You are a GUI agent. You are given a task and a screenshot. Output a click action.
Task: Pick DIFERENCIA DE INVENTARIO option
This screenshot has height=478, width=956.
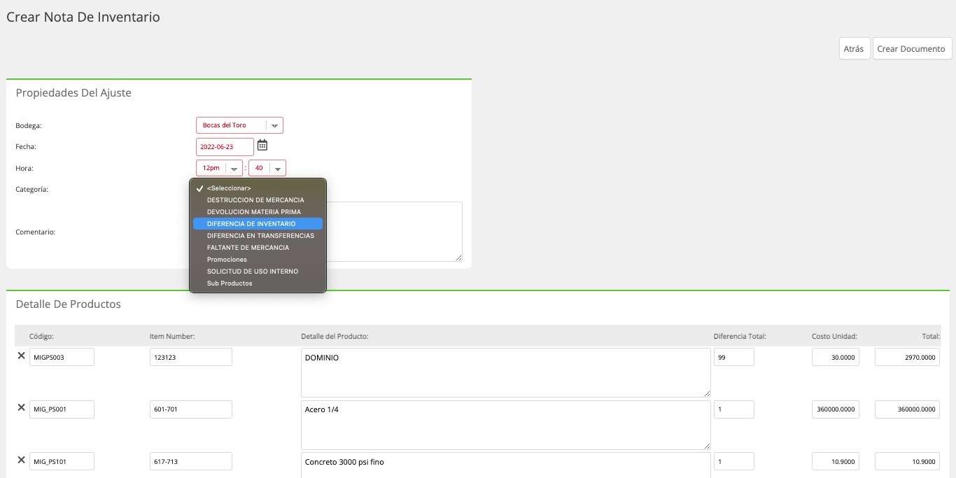click(258, 224)
